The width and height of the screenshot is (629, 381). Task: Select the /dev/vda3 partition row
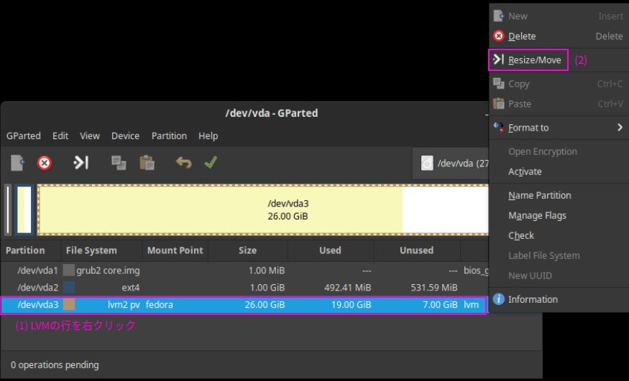pos(244,305)
